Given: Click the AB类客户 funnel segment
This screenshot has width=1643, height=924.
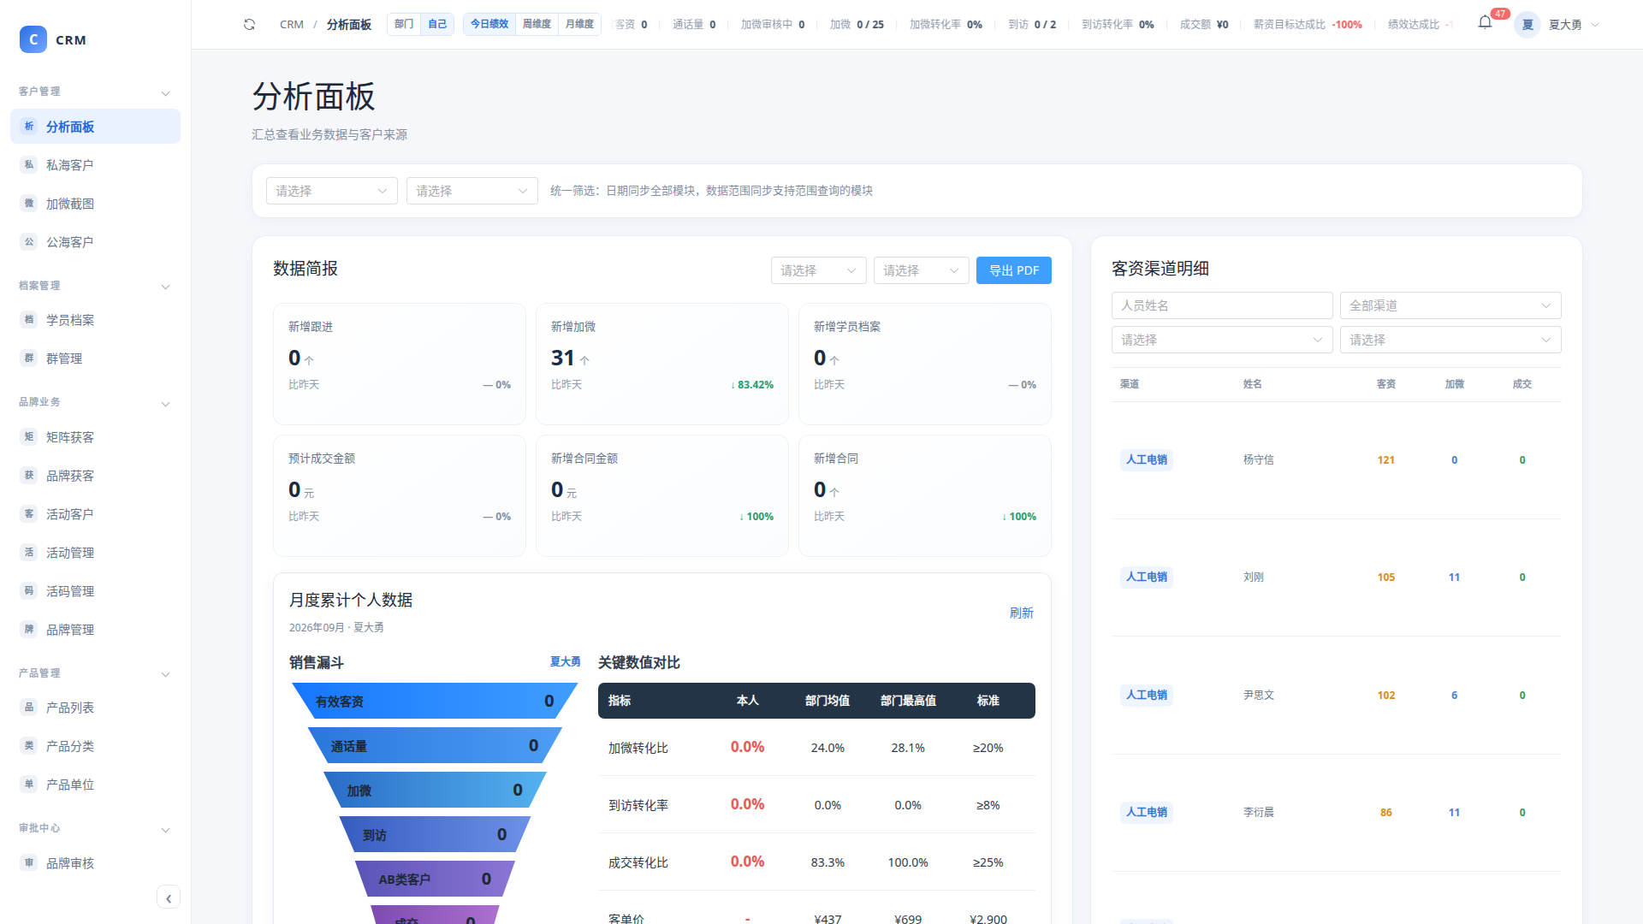Looking at the screenshot, I should click(x=435, y=879).
